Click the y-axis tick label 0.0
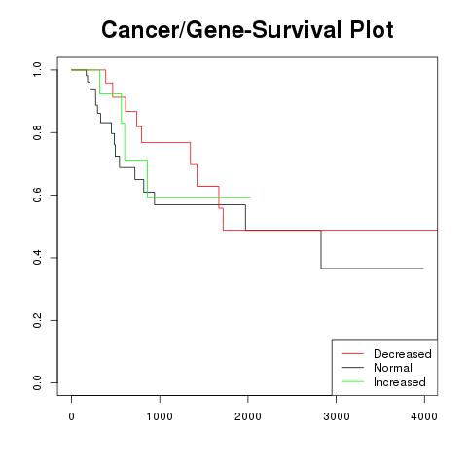This screenshot has width=467, height=467. pos(37,382)
